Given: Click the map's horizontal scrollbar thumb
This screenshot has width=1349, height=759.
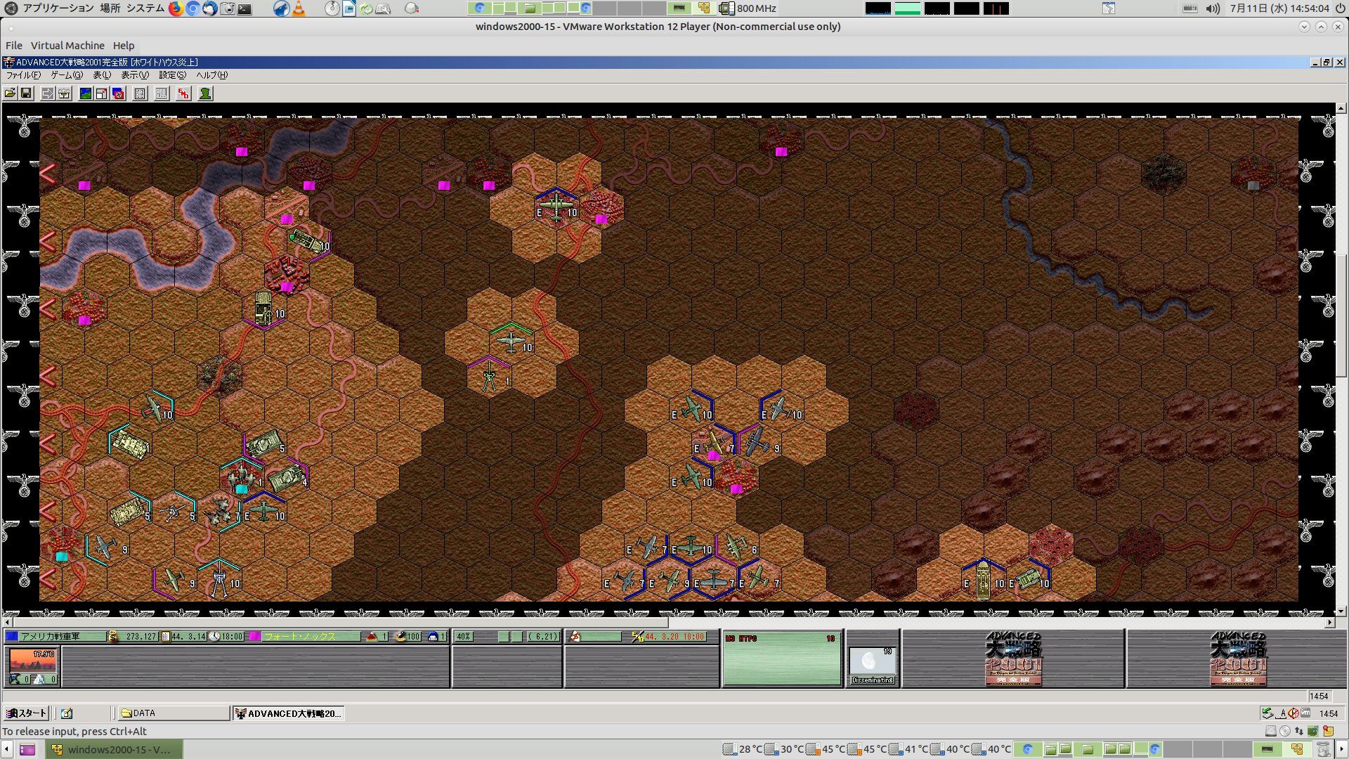Looking at the screenshot, I should [x=340, y=623].
